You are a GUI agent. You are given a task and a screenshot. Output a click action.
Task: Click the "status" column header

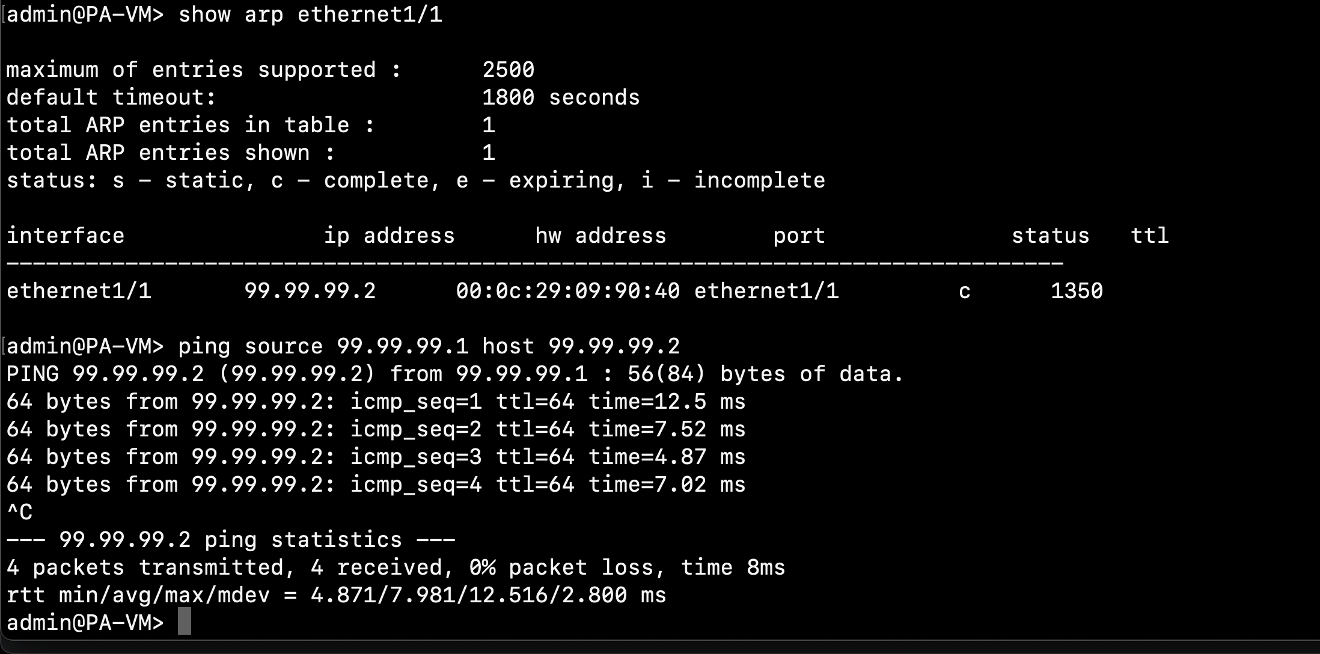[x=1050, y=236]
